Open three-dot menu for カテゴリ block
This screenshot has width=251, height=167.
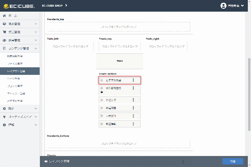point(133,116)
